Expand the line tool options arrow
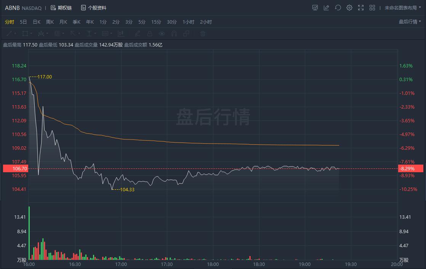The height and width of the screenshot is (269, 426). (x=15, y=34)
